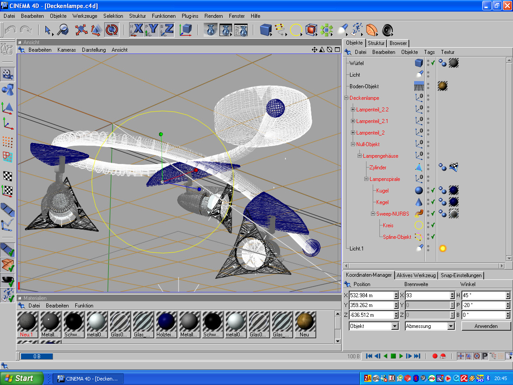
Task: Open the Plug-ins menu
Action: pyautogui.click(x=190, y=16)
